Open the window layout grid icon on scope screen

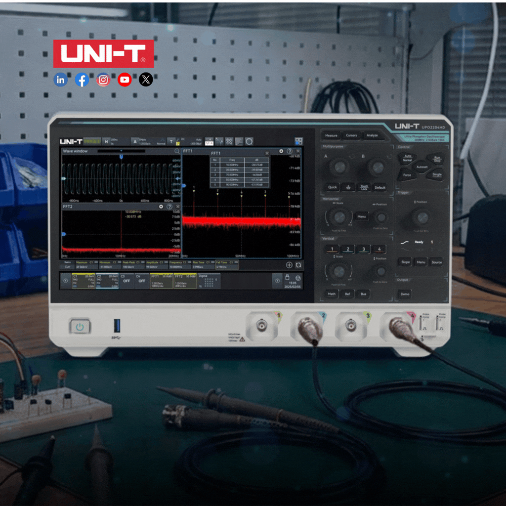299,141
